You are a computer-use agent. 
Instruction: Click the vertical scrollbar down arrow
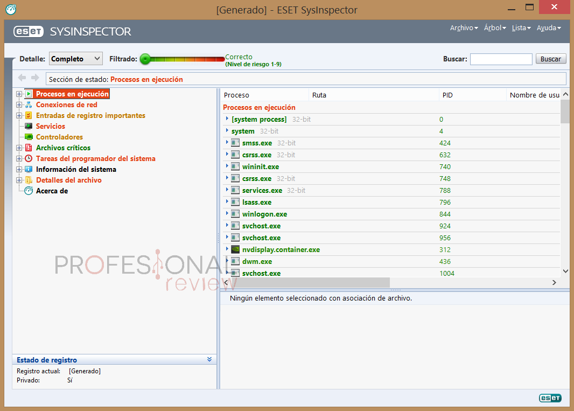(565, 271)
